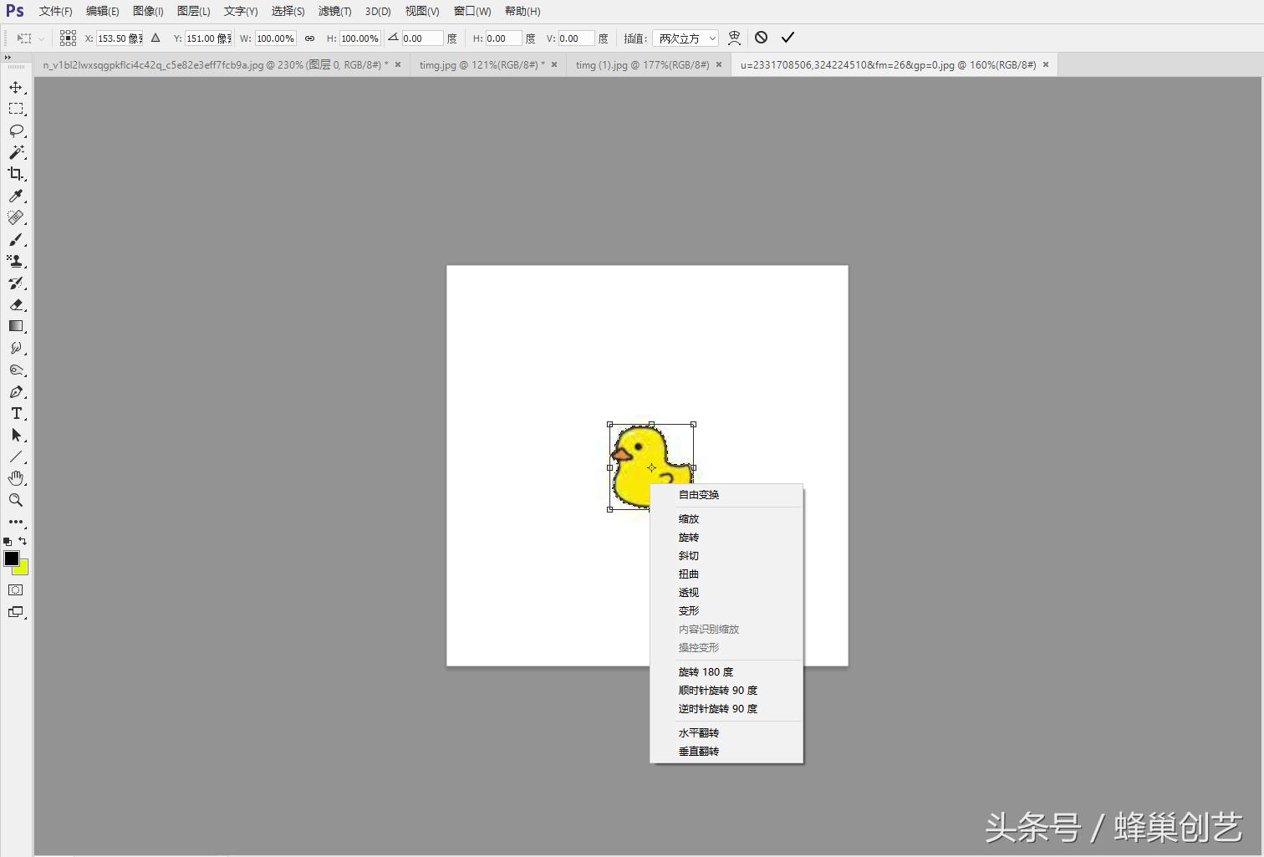
Task: Select the Crop tool
Action: tap(17, 174)
